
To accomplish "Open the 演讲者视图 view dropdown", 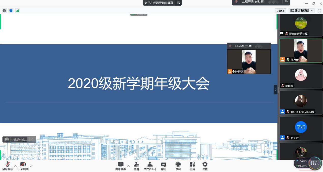I will coord(302,11).
